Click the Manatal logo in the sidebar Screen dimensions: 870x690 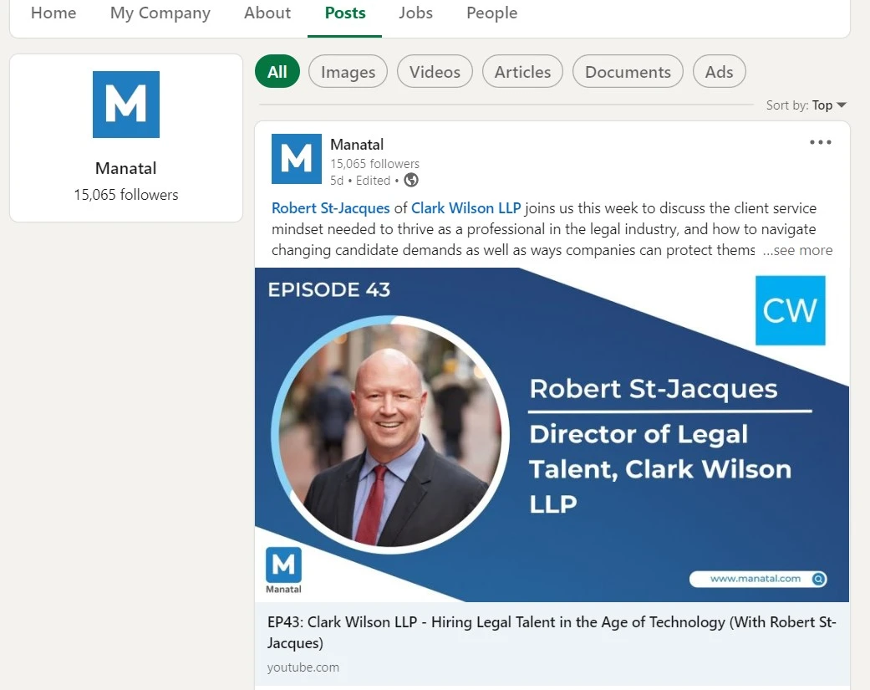pyautogui.click(x=125, y=104)
